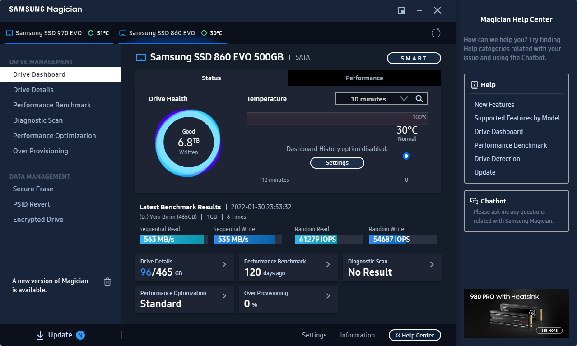Viewport: 577px width, 346px height.
Task: Switch to the Samsung SSD 970 EVO drive tab
Action: [x=59, y=33]
